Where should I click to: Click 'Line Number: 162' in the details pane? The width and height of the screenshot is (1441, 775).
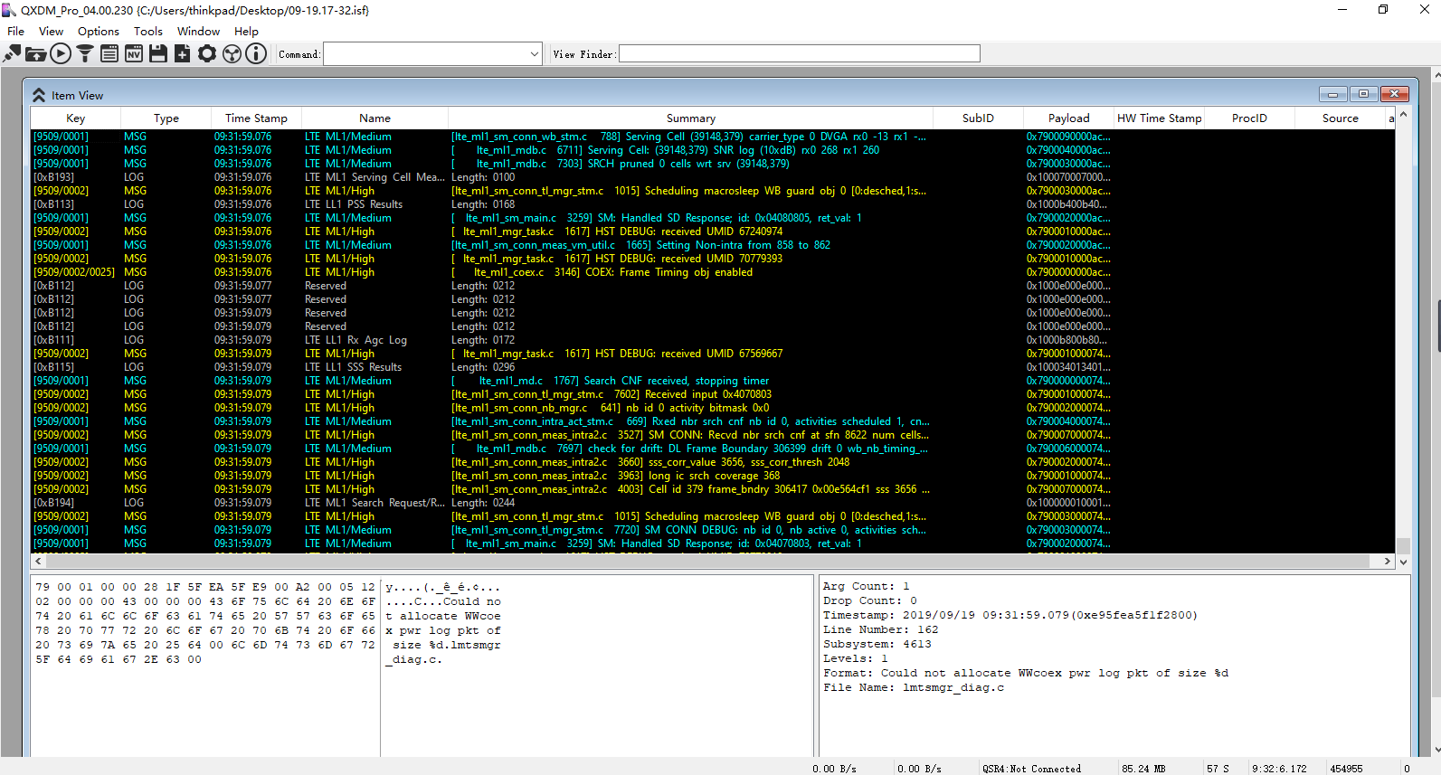pyautogui.click(x=881, y=629)
